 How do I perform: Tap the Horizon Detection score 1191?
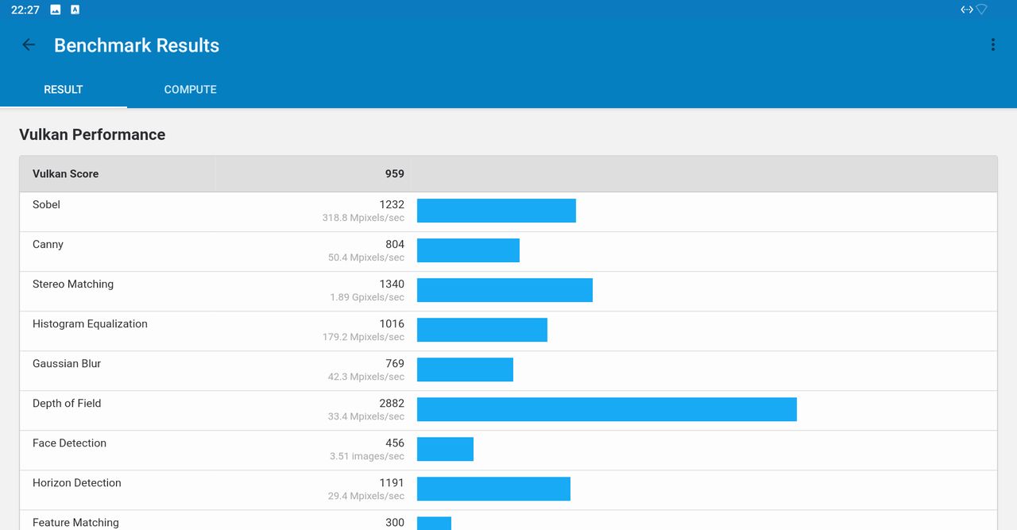(x=392, y=483)
